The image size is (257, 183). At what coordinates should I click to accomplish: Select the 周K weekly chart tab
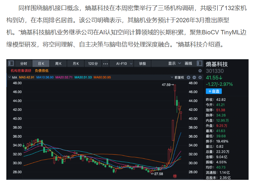click(x=59, y=64)
